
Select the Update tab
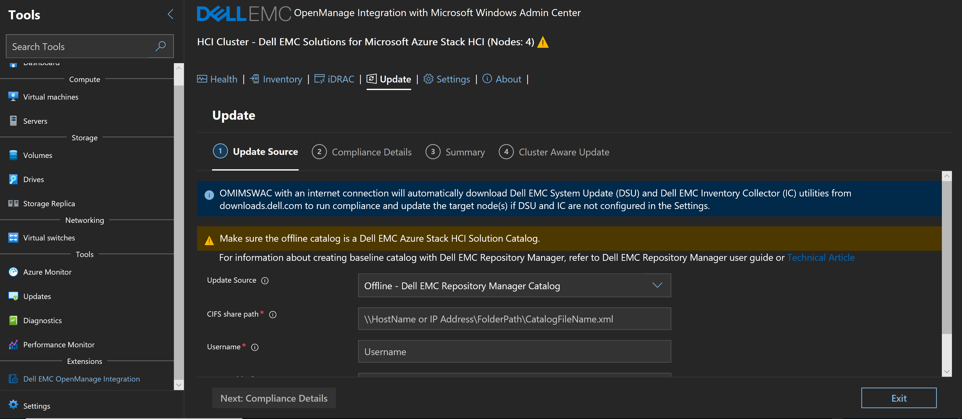(389, 79)
